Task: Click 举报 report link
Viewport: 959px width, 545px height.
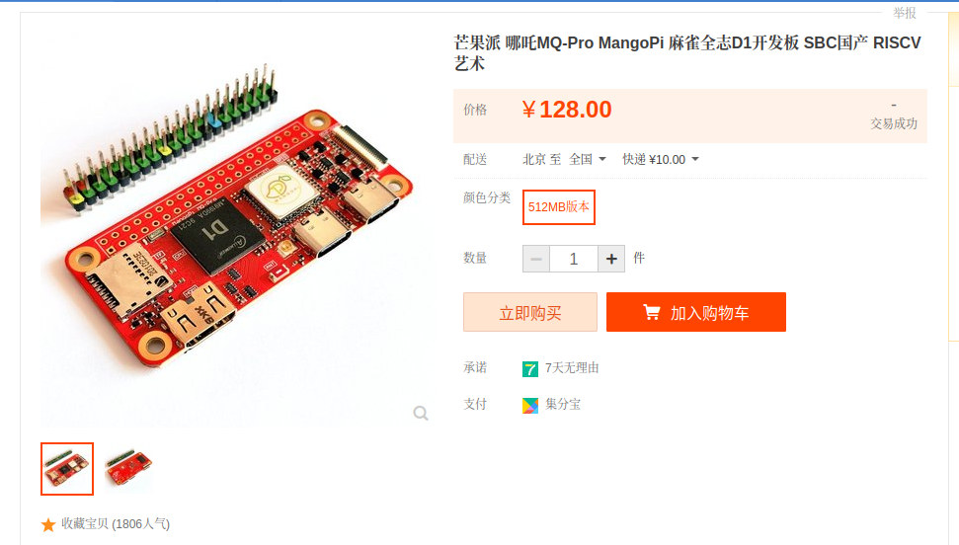Action: click(905, 13)
